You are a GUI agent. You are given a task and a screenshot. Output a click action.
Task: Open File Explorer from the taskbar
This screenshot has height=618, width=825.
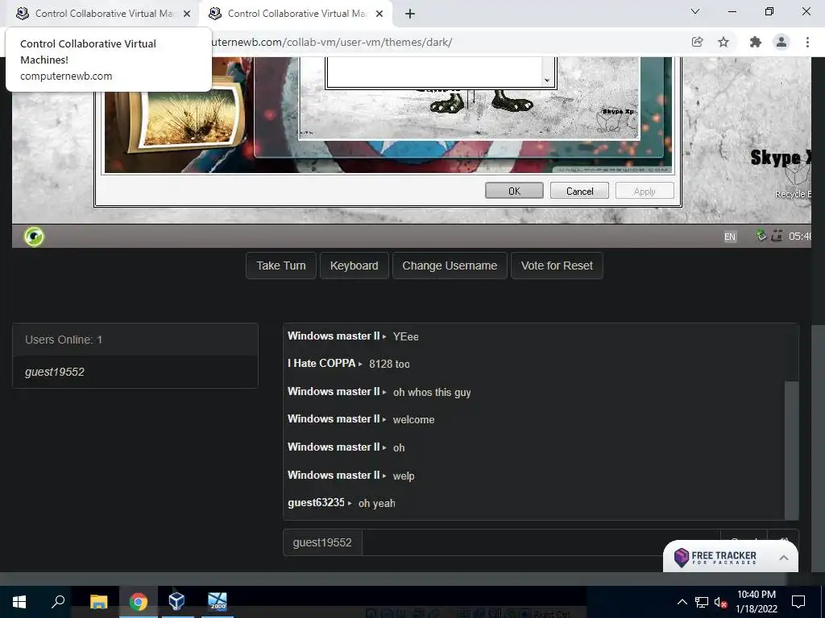click(x=98, y=602)
